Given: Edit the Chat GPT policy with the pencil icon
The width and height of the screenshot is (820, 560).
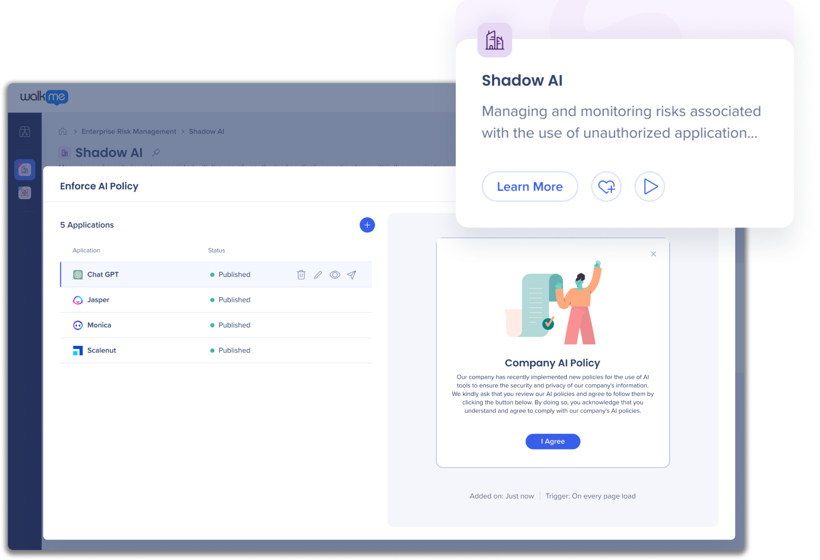Looking at the screenshot, I should [318, 275].
